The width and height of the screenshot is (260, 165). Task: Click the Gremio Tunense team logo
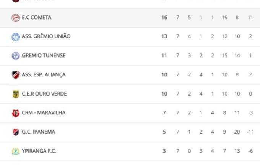16,56
